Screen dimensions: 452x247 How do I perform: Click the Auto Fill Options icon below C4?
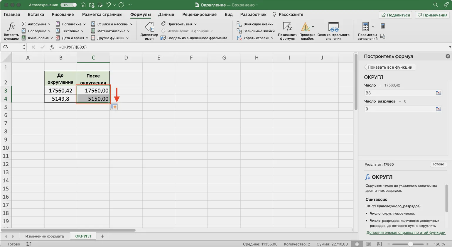(114, 107)
